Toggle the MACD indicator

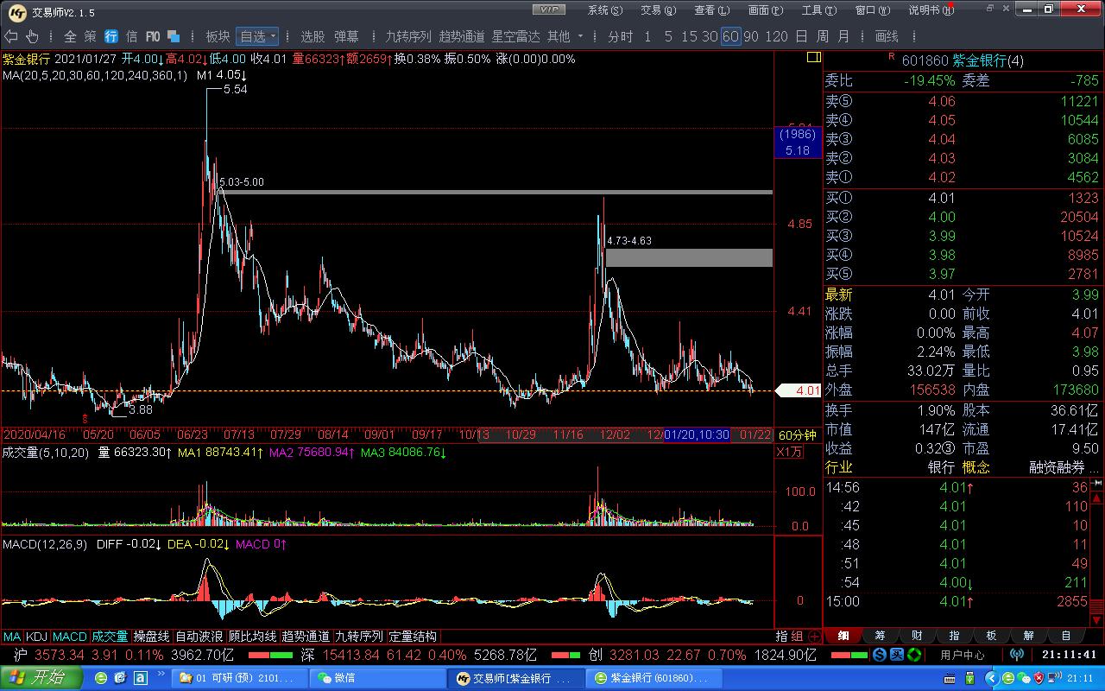[x=70, y=637]
